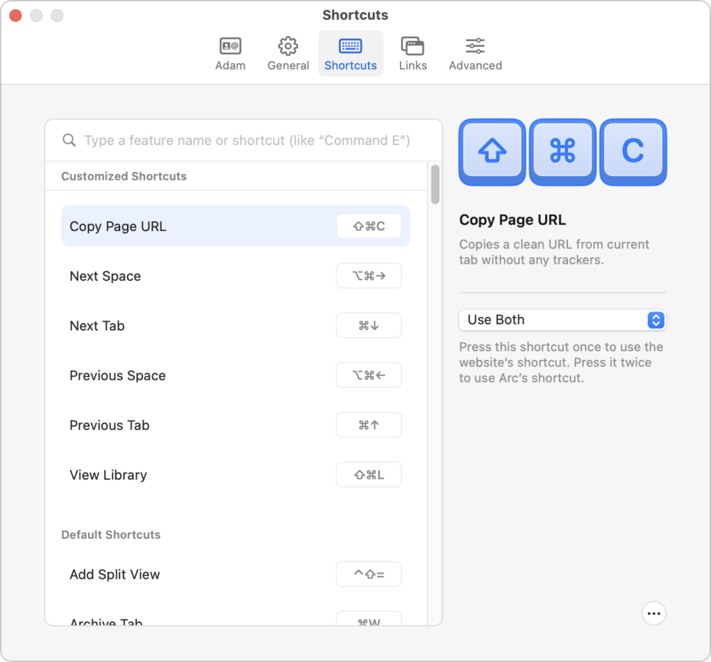711x662 pixels.
Task: Click the C key cap icon
Action: coord(633,152)
